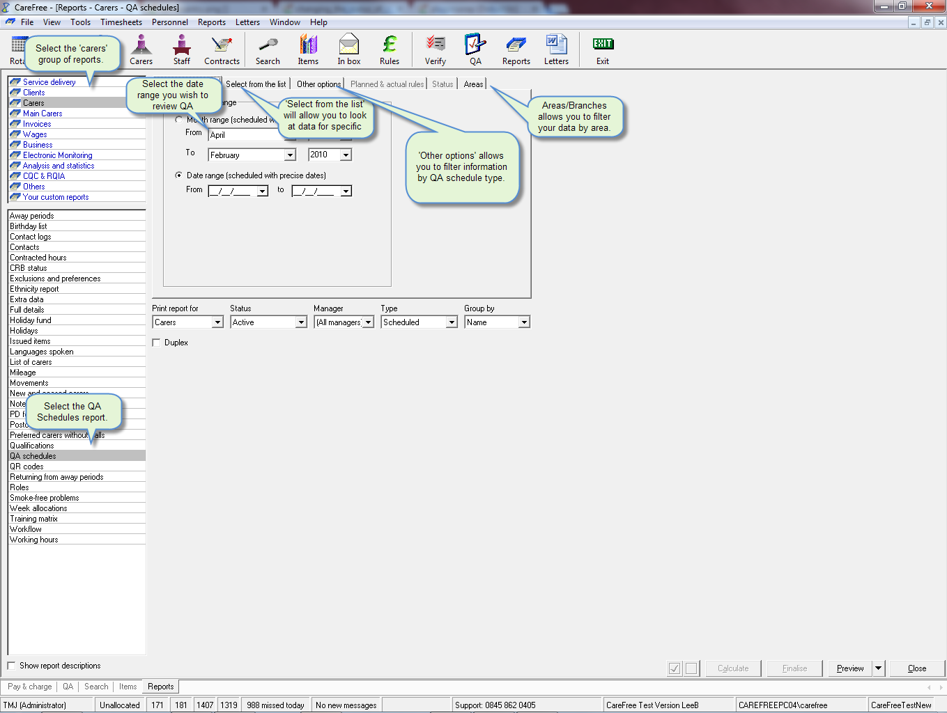Open the Staff toolbar icon
The height and width of the screenshot is (713, 947).
coord(181,49)
